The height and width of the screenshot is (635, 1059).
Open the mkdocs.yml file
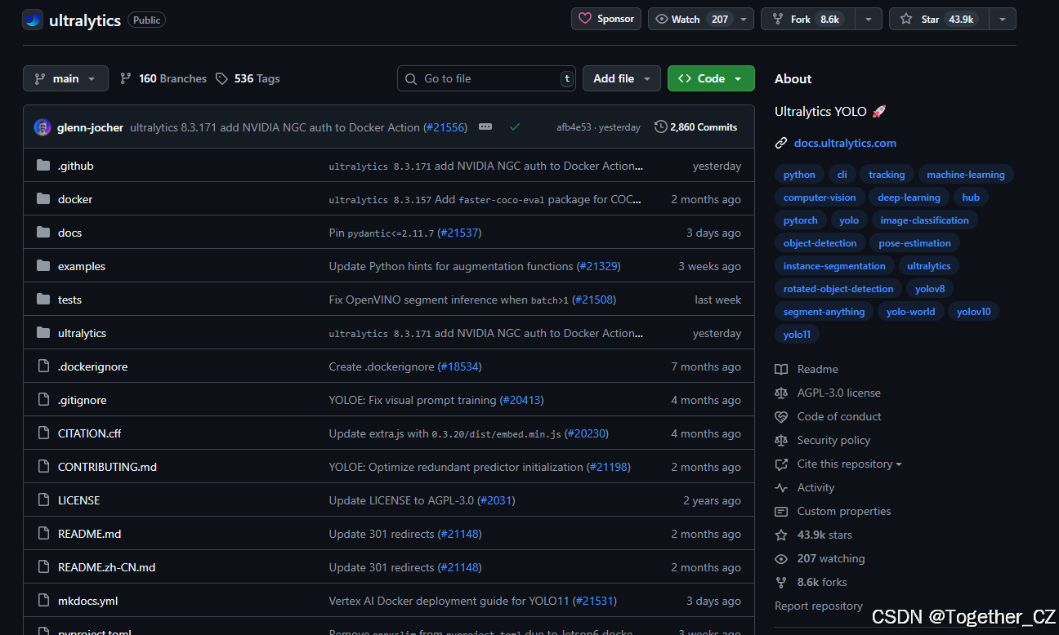point(88,601)
